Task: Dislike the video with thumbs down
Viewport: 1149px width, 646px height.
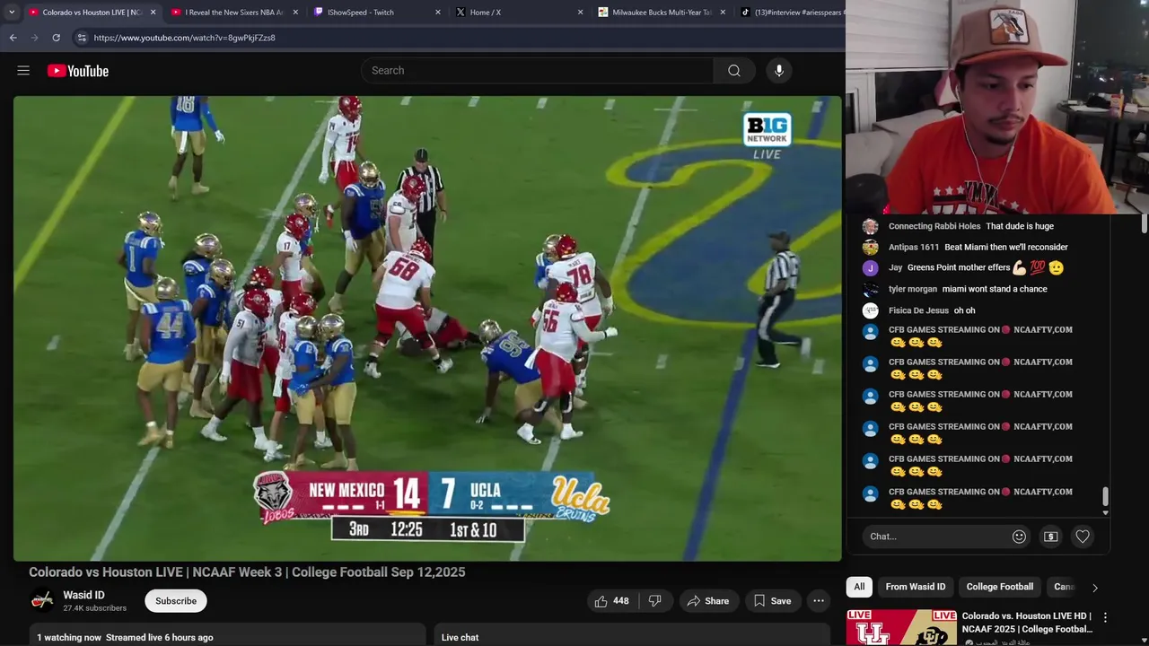Action: tap(655, 601)
